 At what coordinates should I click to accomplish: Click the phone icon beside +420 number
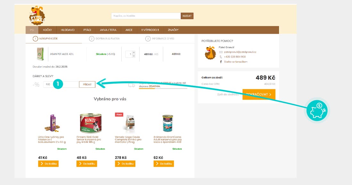click(221, 57)
